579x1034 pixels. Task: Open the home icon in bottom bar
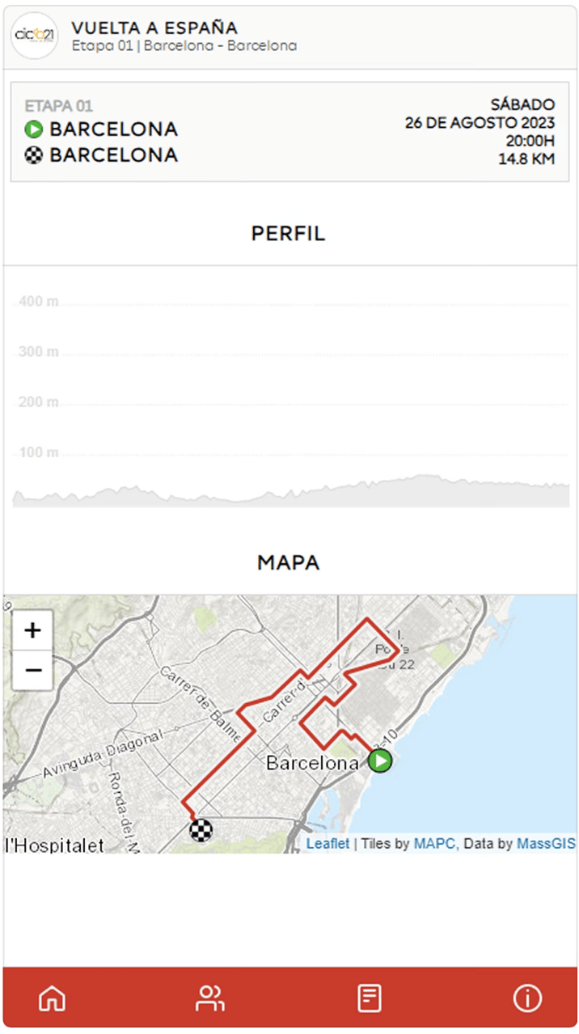coord(53,998)
